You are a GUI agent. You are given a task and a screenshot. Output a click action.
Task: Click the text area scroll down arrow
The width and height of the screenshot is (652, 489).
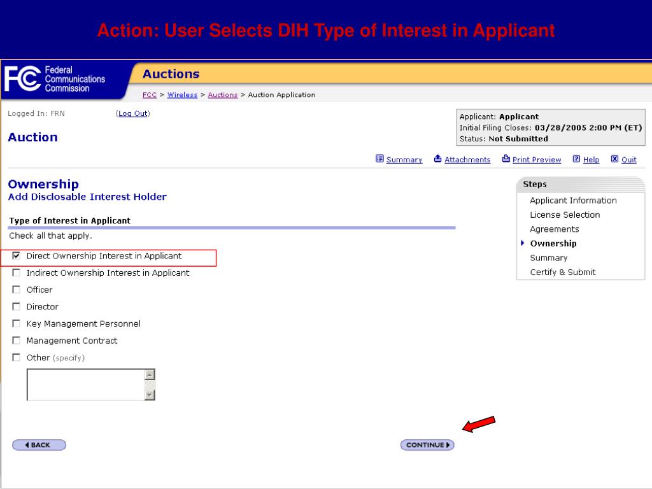click(x=150, y=395)
